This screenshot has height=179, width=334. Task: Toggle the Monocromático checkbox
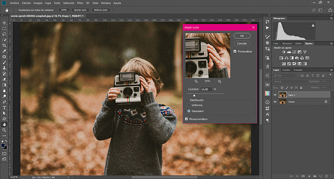click(187, 119)
